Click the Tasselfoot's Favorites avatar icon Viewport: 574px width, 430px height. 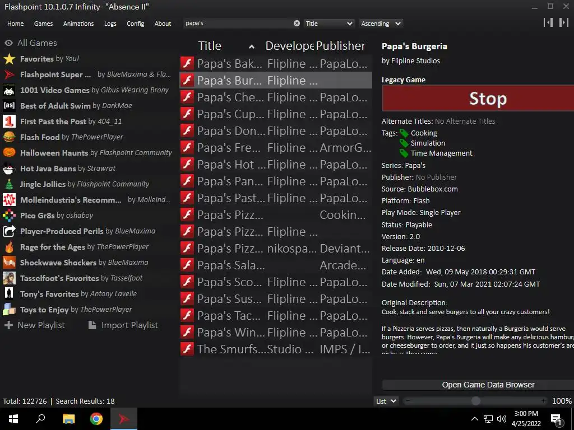pyautogui.click(x=9, y=278)
